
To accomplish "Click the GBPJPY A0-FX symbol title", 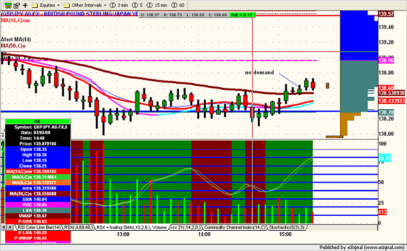I will click(70, 14).
